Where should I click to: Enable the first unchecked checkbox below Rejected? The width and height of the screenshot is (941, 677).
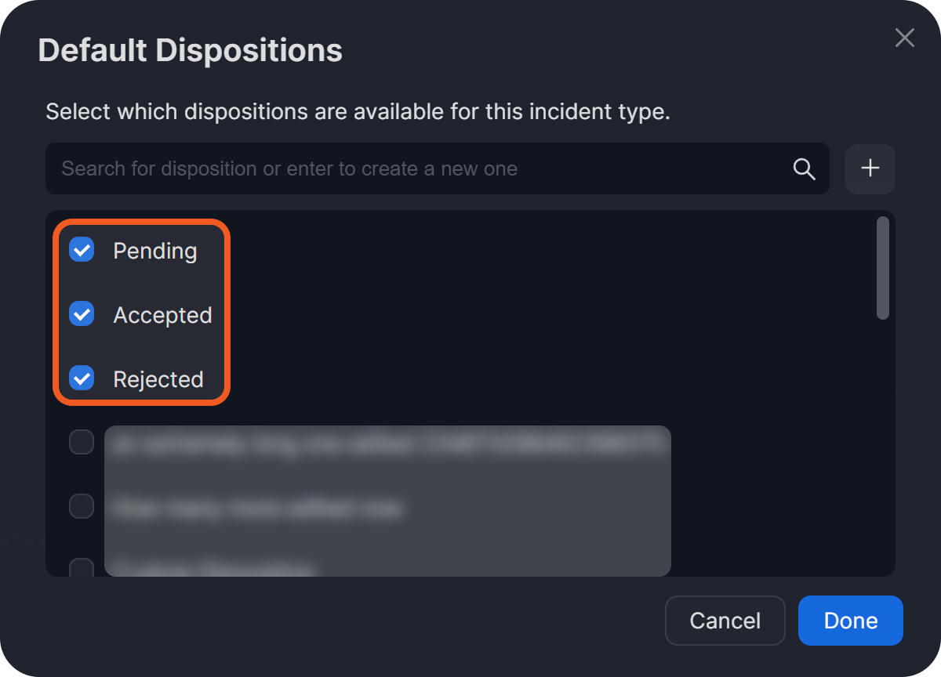(82, 442)
